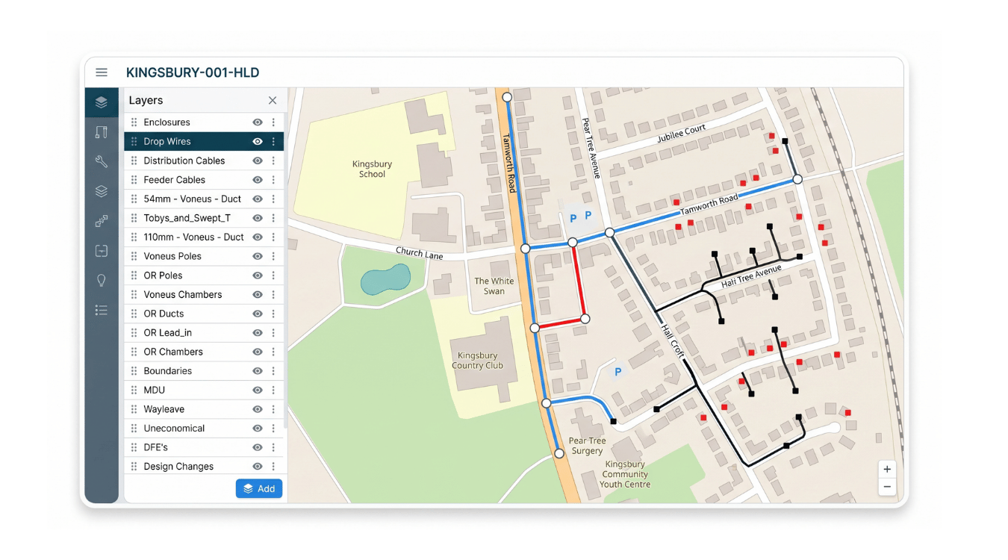Hide the Distribution Cables layer
The height and width of the screenshot is (560, 1008).
click(x=258, y=161)
